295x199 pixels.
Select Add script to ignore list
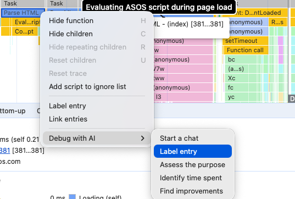coord(97,87)
